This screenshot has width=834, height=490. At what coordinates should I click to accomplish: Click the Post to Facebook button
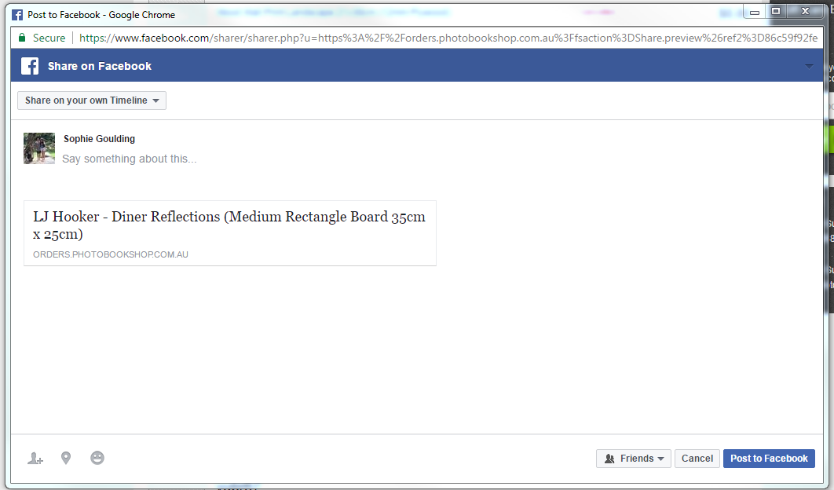769,459
